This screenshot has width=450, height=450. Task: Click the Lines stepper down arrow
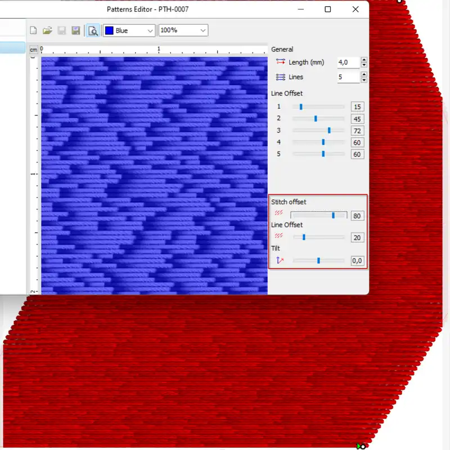coord(364,81)
